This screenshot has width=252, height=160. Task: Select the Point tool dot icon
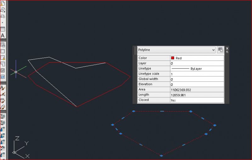pyautogui.click(x=3, y=22)
